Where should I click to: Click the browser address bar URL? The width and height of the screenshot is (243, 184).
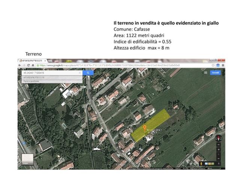pos(109,65)
